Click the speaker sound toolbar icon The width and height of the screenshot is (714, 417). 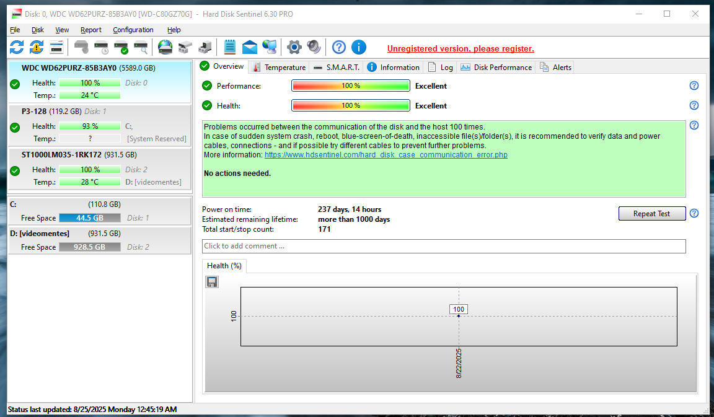click(314, 47)
